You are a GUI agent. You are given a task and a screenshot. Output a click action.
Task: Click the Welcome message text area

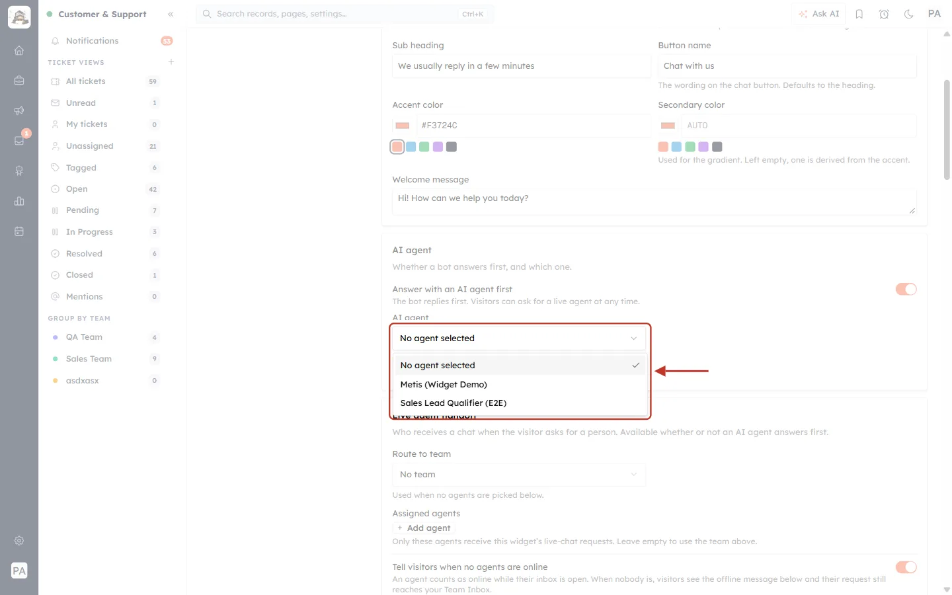coord(654,202)
